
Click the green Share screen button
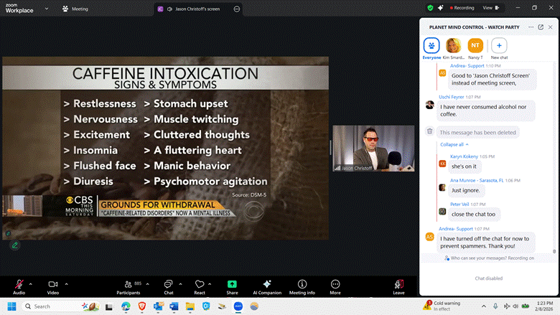(232, 284)
